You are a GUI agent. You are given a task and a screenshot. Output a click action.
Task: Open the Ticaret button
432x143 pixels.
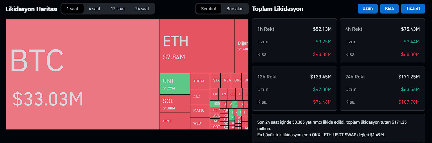(x=413, y=9)
